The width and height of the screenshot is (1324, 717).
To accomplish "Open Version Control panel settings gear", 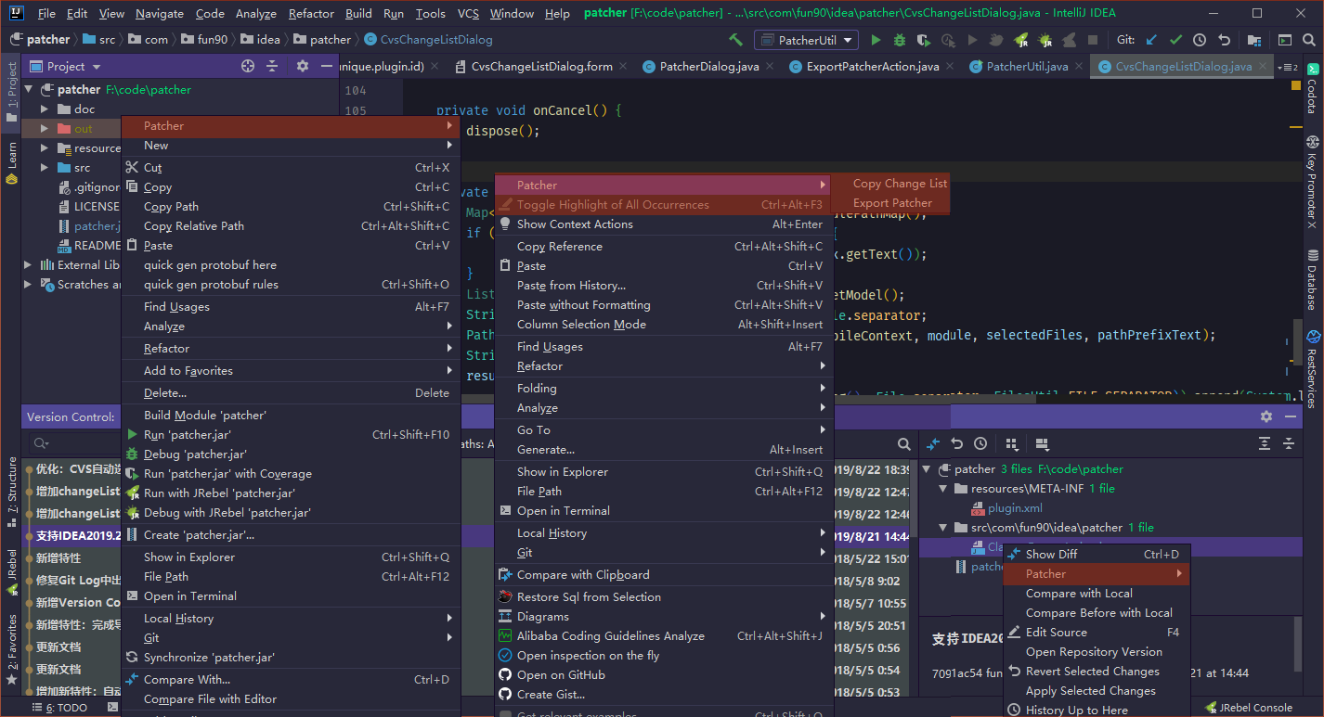I will point(1266,416).
